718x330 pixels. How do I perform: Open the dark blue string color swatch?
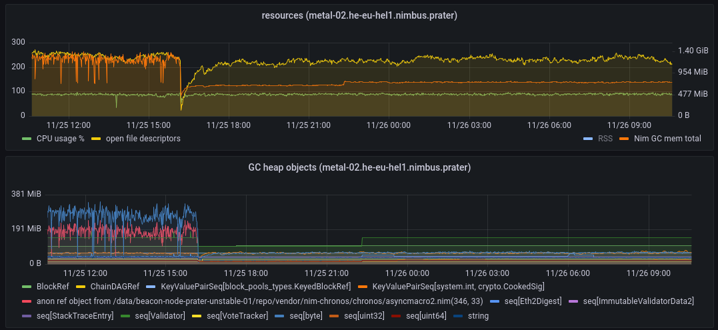coord(459,316)
